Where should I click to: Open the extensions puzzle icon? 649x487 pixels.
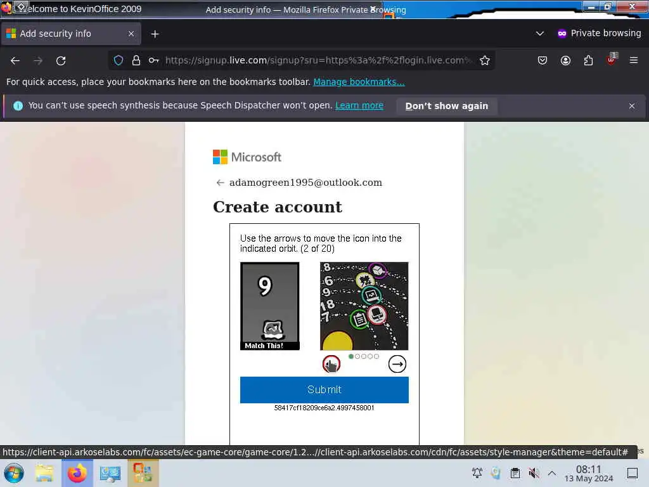coord(588,60)
